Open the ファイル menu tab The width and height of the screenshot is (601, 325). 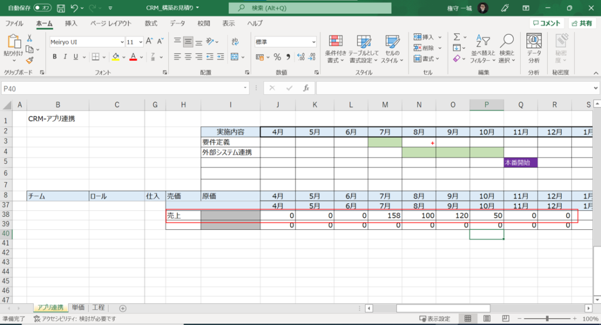point(14,24)
